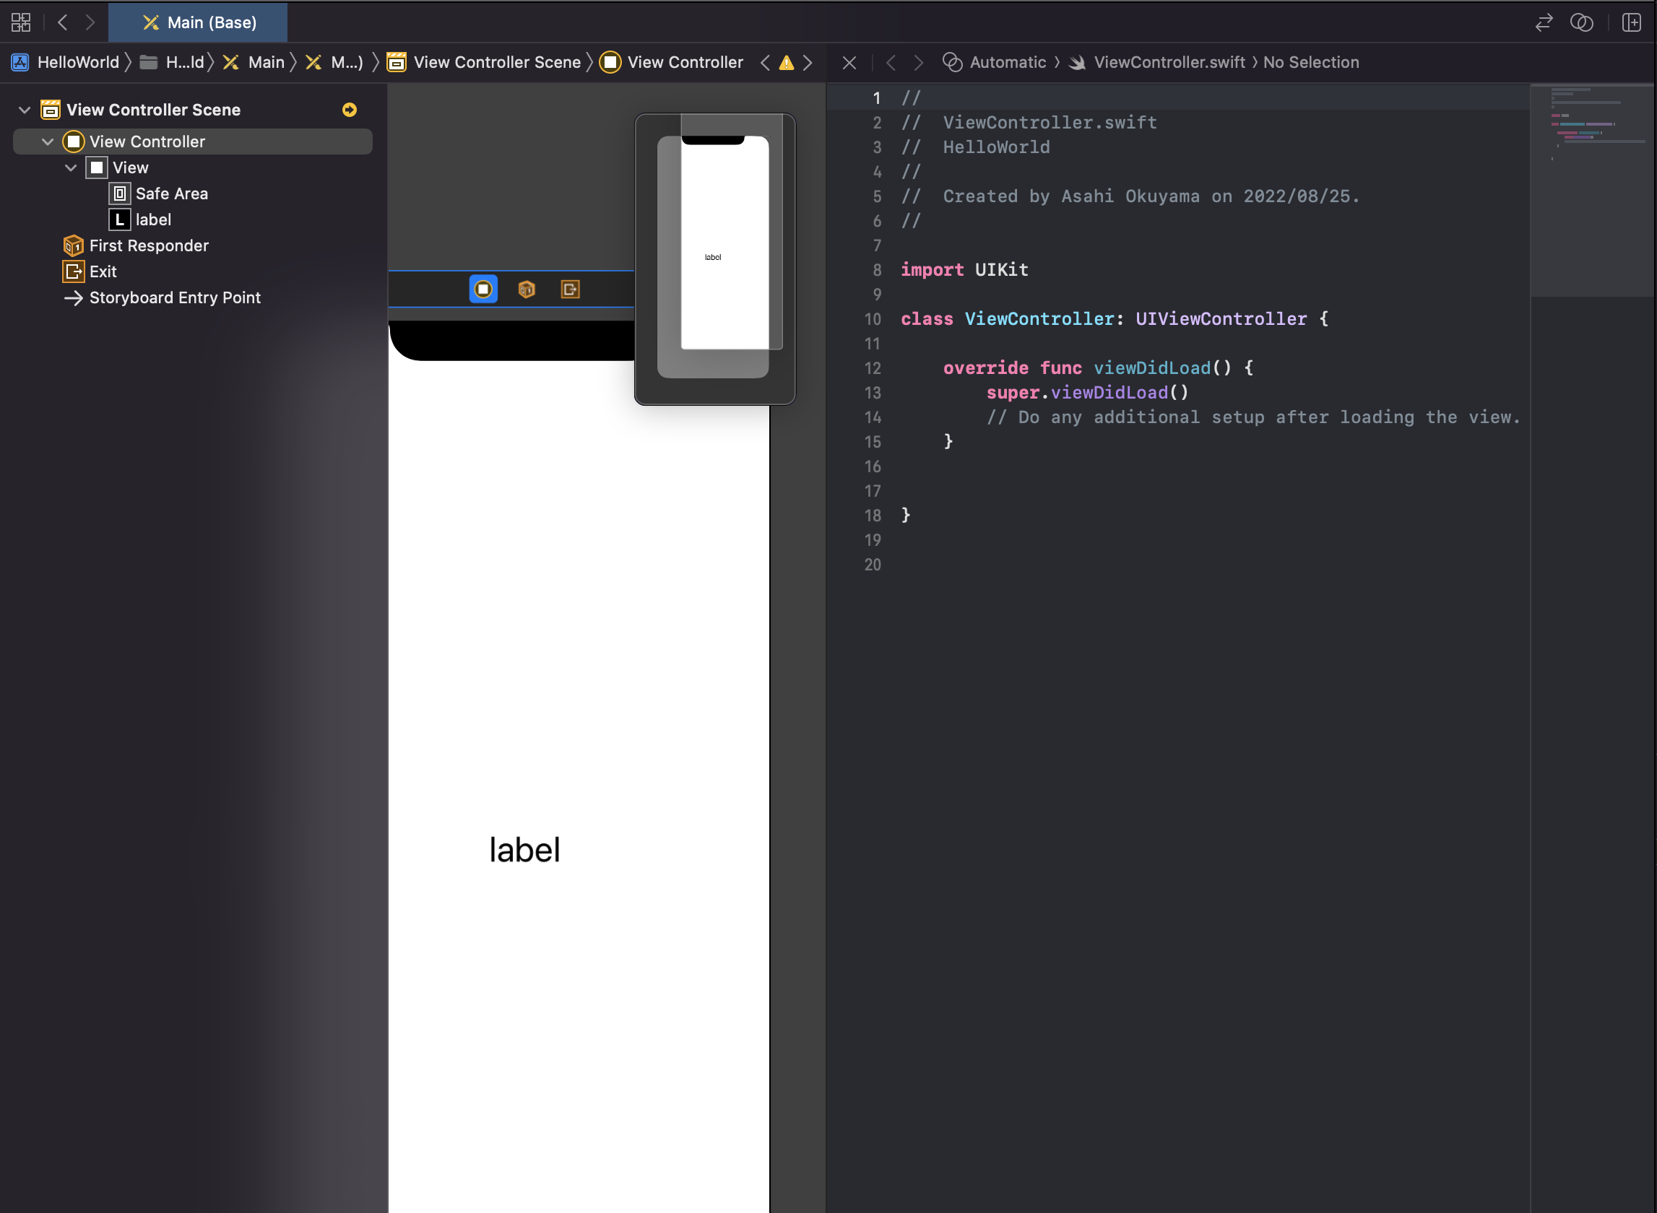Select Storyboard Entry Point in outline
1657x1213 pixels.
[x=174, y=297]
